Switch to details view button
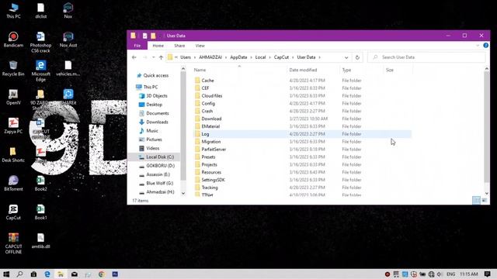This screenshot has height=279, width=497. click(476, 200)
